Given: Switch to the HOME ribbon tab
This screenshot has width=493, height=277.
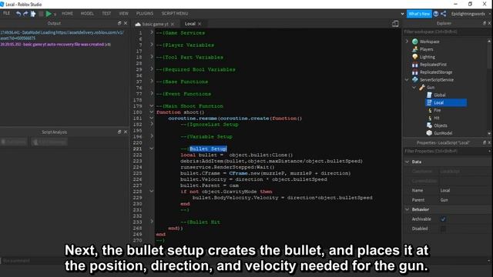Looking at the screenshot, I should click(67, 14).
